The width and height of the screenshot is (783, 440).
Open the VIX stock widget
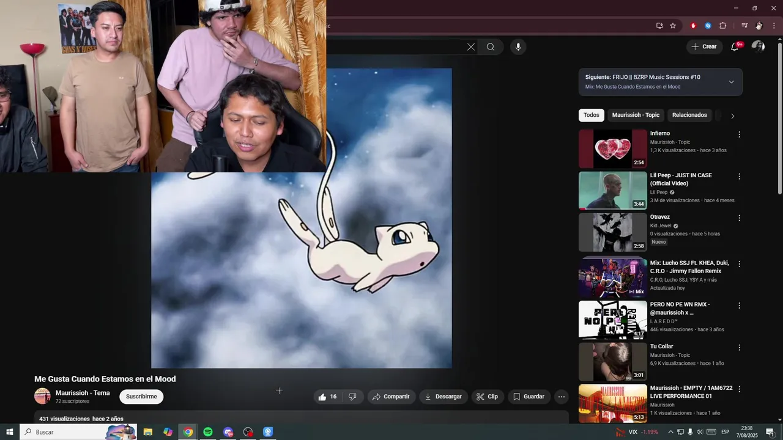tap(637, 432)
